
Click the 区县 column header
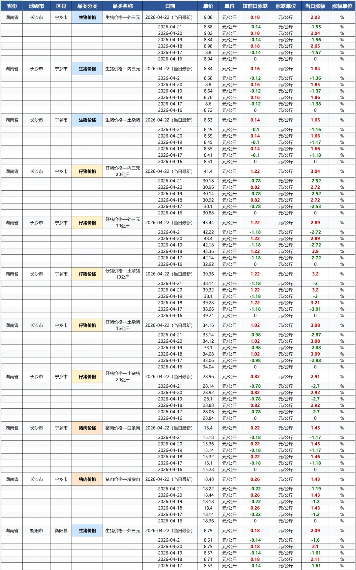pyautogui.click(x=61, y=6)
